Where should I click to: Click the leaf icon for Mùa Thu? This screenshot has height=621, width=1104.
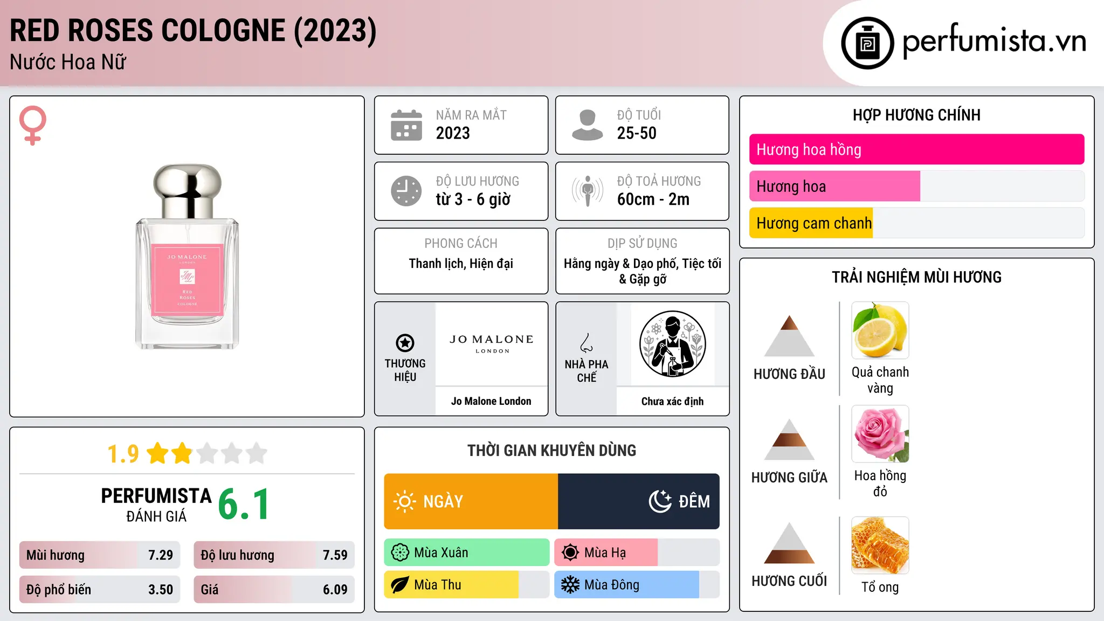click(400, 585)
